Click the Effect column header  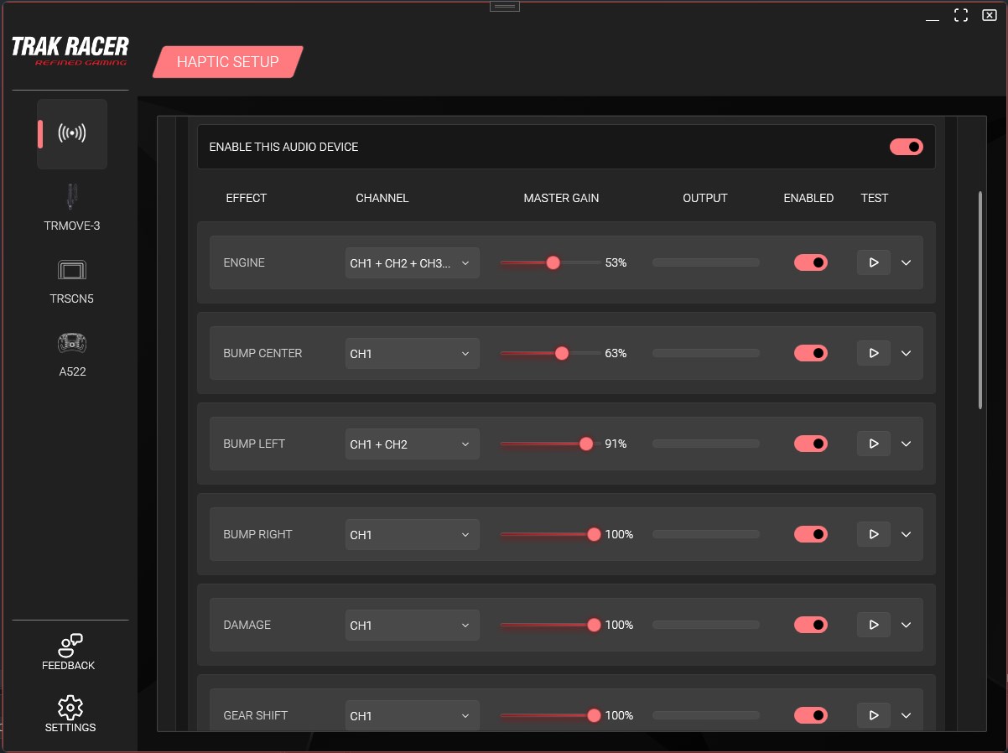247,198
